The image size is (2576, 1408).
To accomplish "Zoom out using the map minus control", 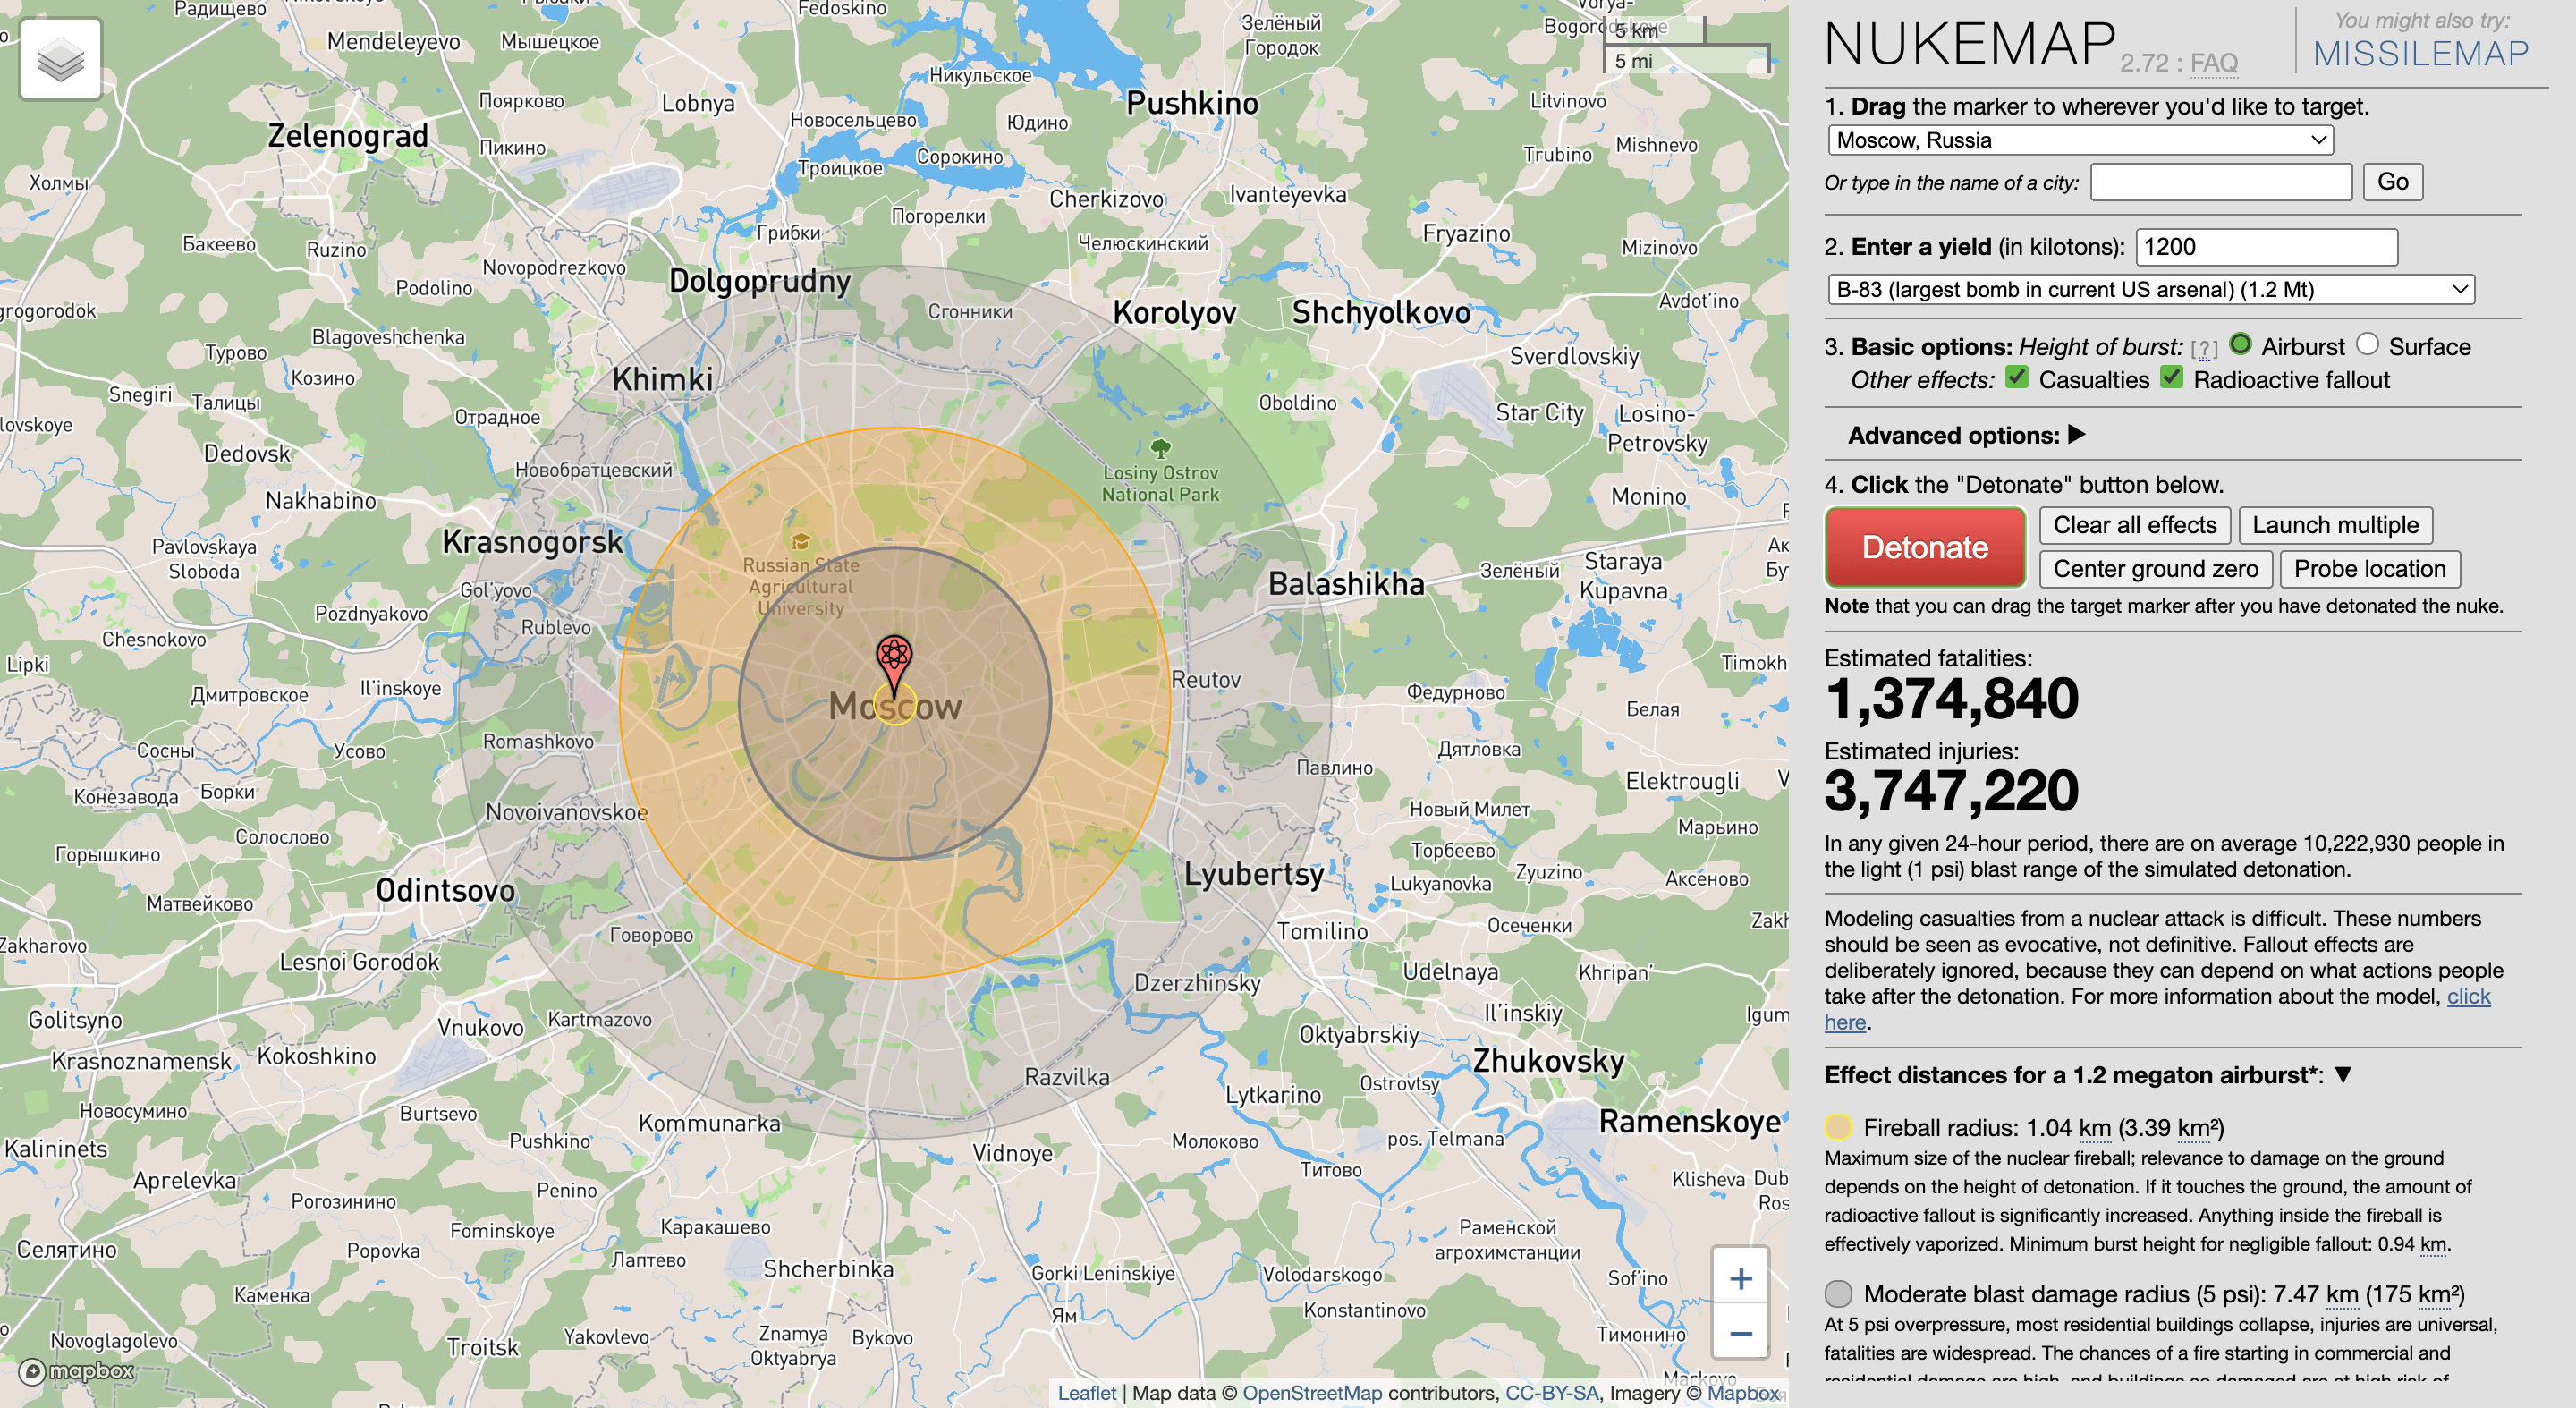I will coord(1741,1333).
